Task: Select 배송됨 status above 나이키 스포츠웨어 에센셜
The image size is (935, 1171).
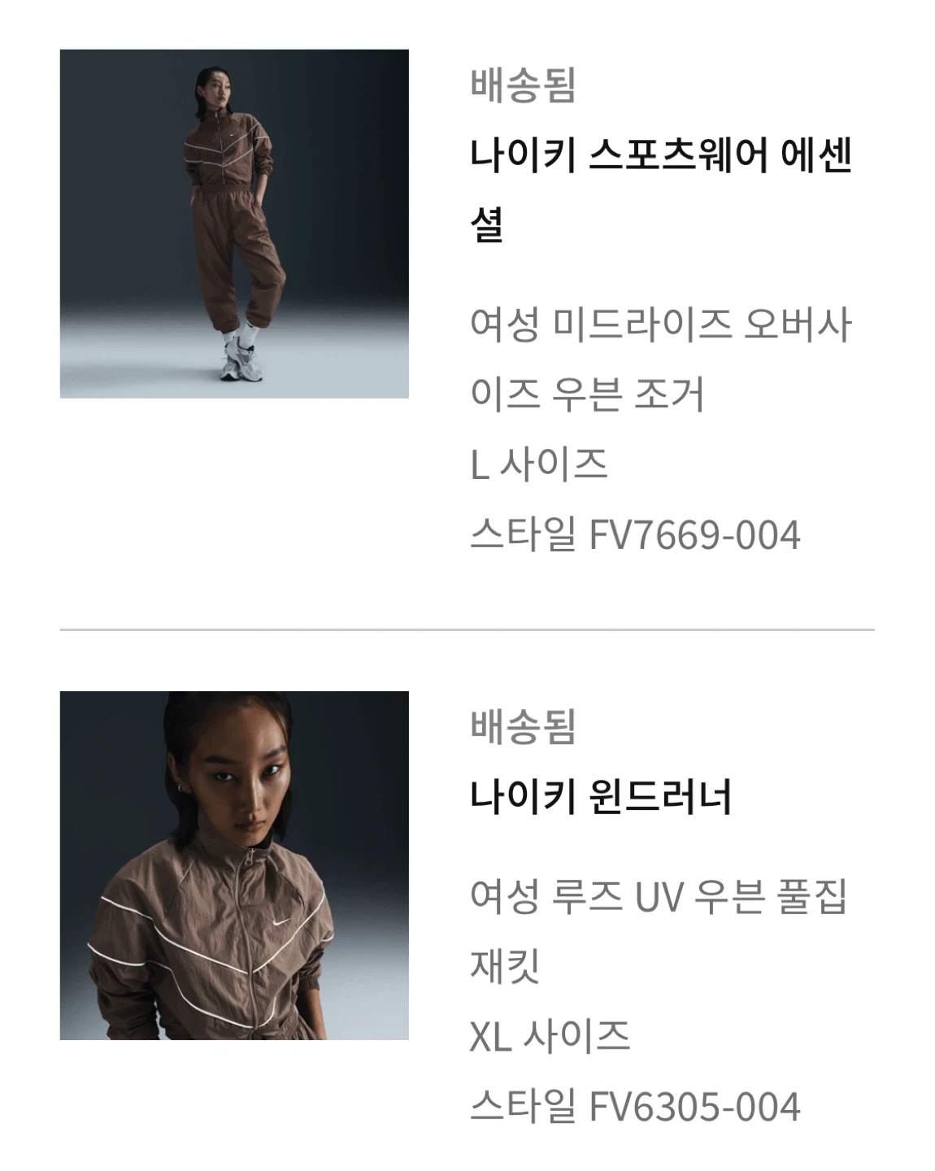Action: coord(523,85)
